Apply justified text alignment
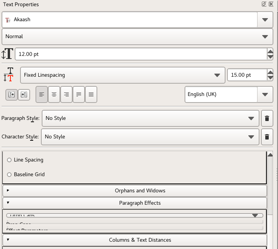Viewport: 278px width, 249px height. [79, 94]
